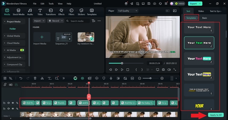Mute the subtitle track speaker
The width and height of the screenshot is (228, 120).
(x=9, y=103)
